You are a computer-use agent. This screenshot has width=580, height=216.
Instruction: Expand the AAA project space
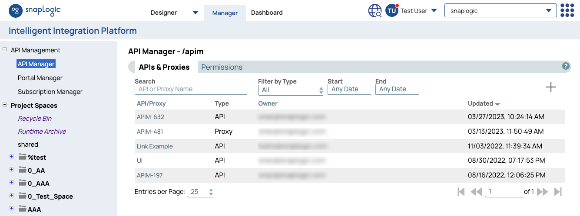pos(12,209)
